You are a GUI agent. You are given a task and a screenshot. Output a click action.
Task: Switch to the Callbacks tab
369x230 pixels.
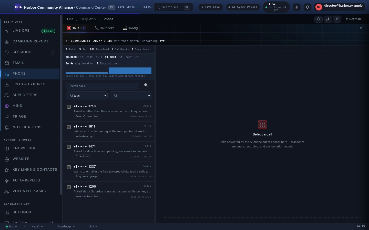[x=105, y=28]
